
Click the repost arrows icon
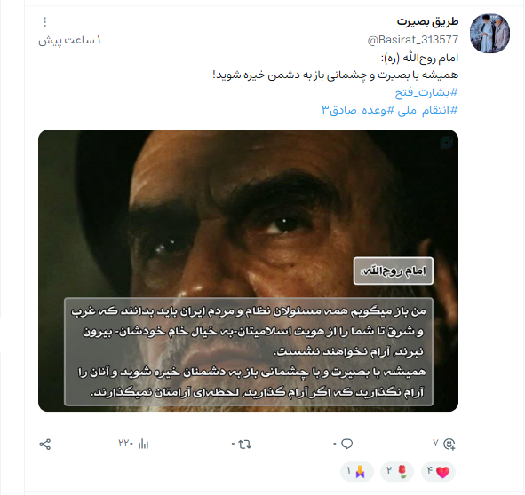(x=245, y=444)
